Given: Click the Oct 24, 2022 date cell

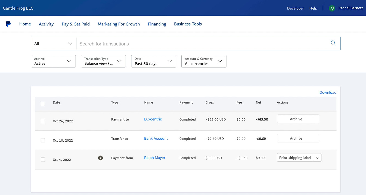Looking at the screenshot, I should [63, 121].
